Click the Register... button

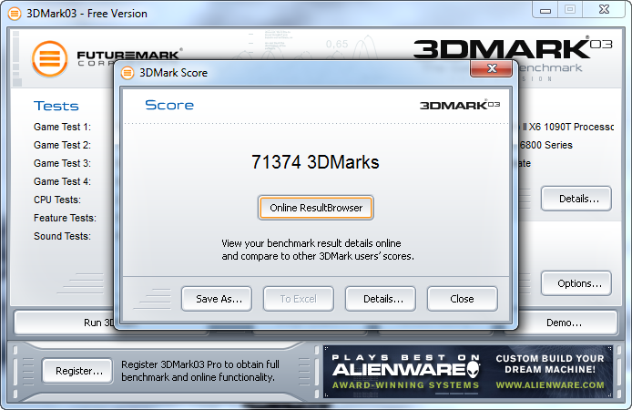coord(77,371)
